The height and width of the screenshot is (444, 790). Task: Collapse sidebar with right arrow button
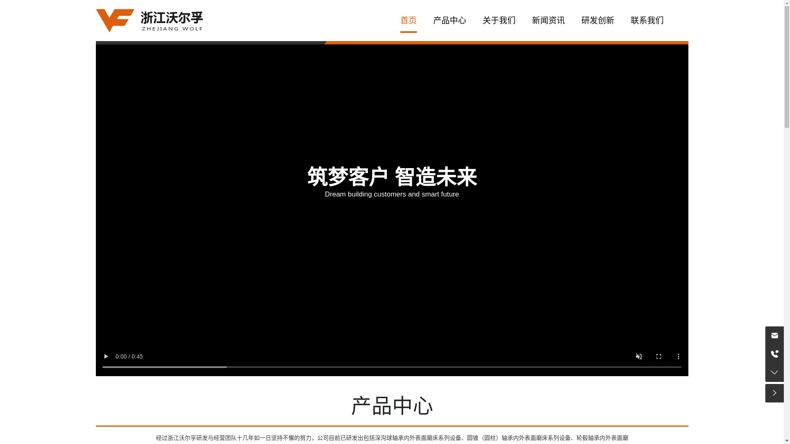pos(774,393)
